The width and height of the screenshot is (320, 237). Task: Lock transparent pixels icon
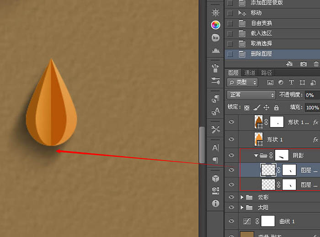point(247,108)
